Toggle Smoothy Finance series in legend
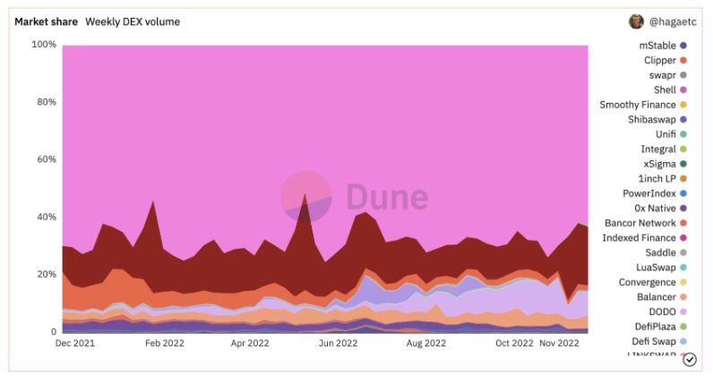 (x=643, y=105)
